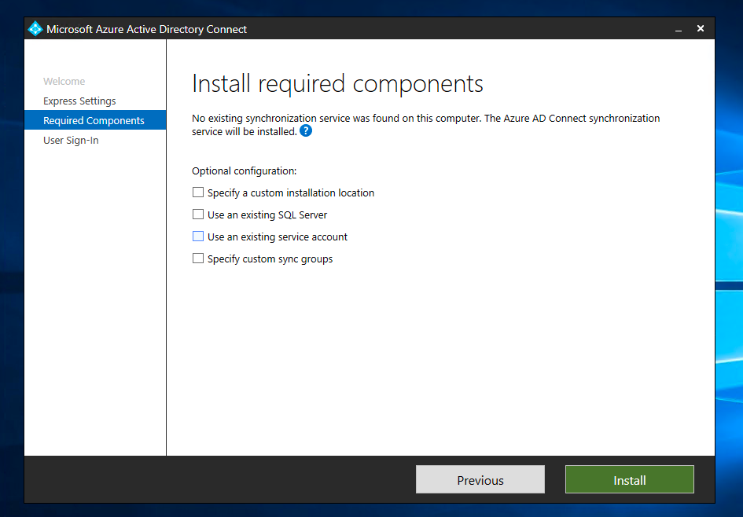Click the green Install button
743x517 pixels.
click(x=629, y=479)
